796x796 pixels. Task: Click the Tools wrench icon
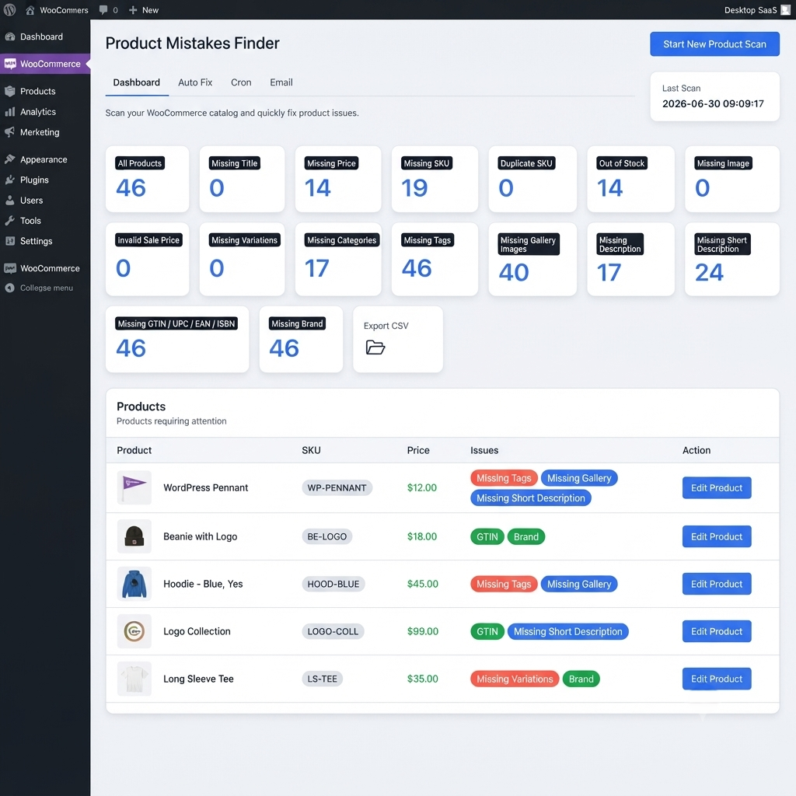pyautogui.click(x=9, y=220)
